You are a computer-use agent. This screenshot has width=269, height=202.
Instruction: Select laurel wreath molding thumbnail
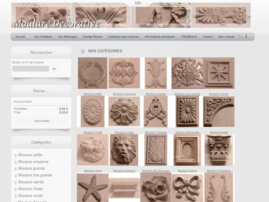[x=93, y=73]
